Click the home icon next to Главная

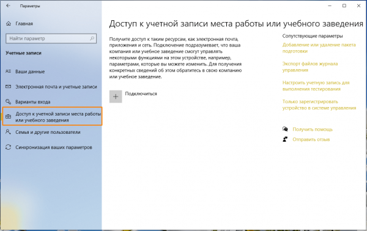(x=9, y=24)
